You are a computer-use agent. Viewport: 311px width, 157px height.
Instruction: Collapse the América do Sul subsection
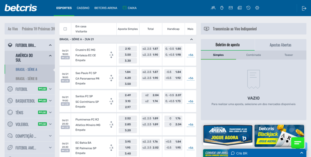tap(50, 56)
